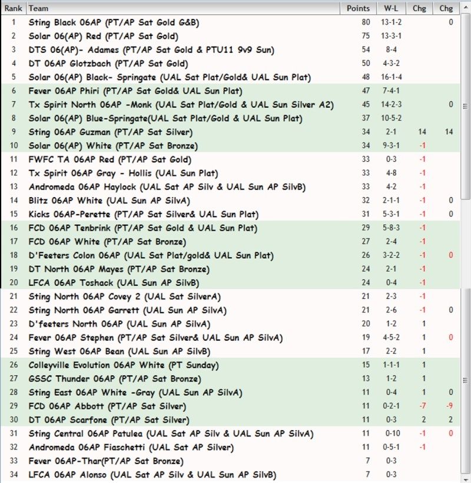Click rank number 34
Image resolution: width=471 pixels, height=483 pixels.
point(14,474)
